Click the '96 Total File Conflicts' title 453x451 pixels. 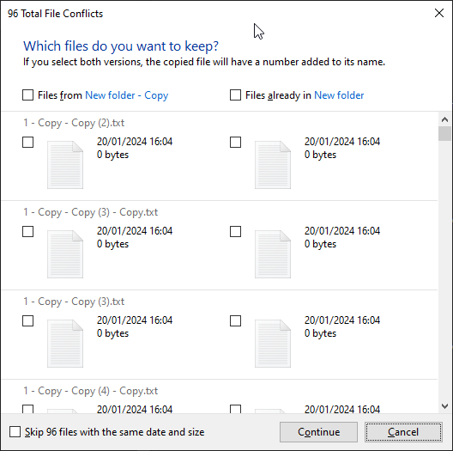coord(55,14)
